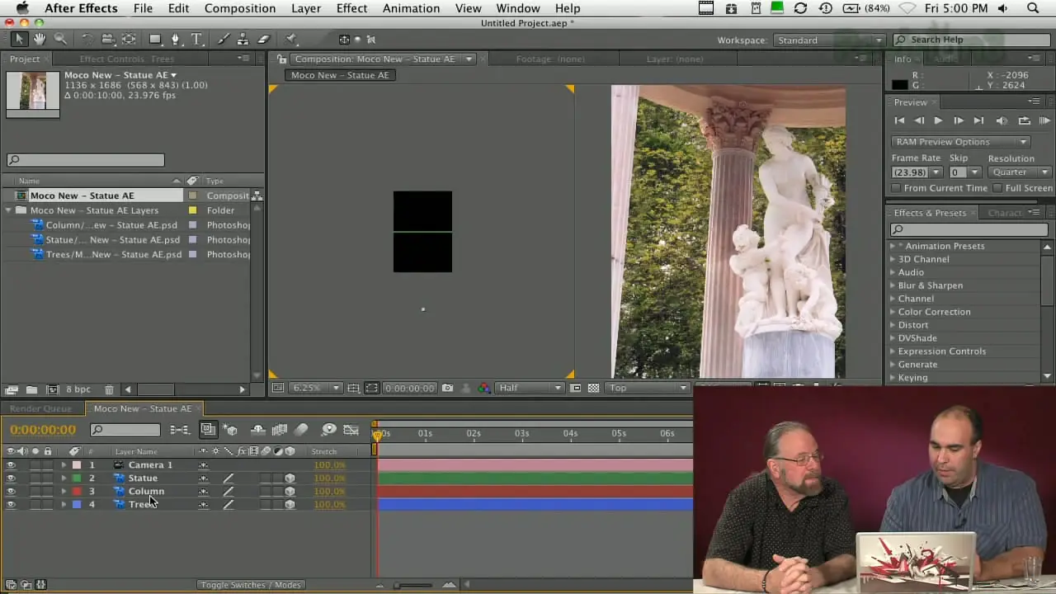Select the Unified Camera tool
The height and width of the screenshot is (594, 1056).
107,39
